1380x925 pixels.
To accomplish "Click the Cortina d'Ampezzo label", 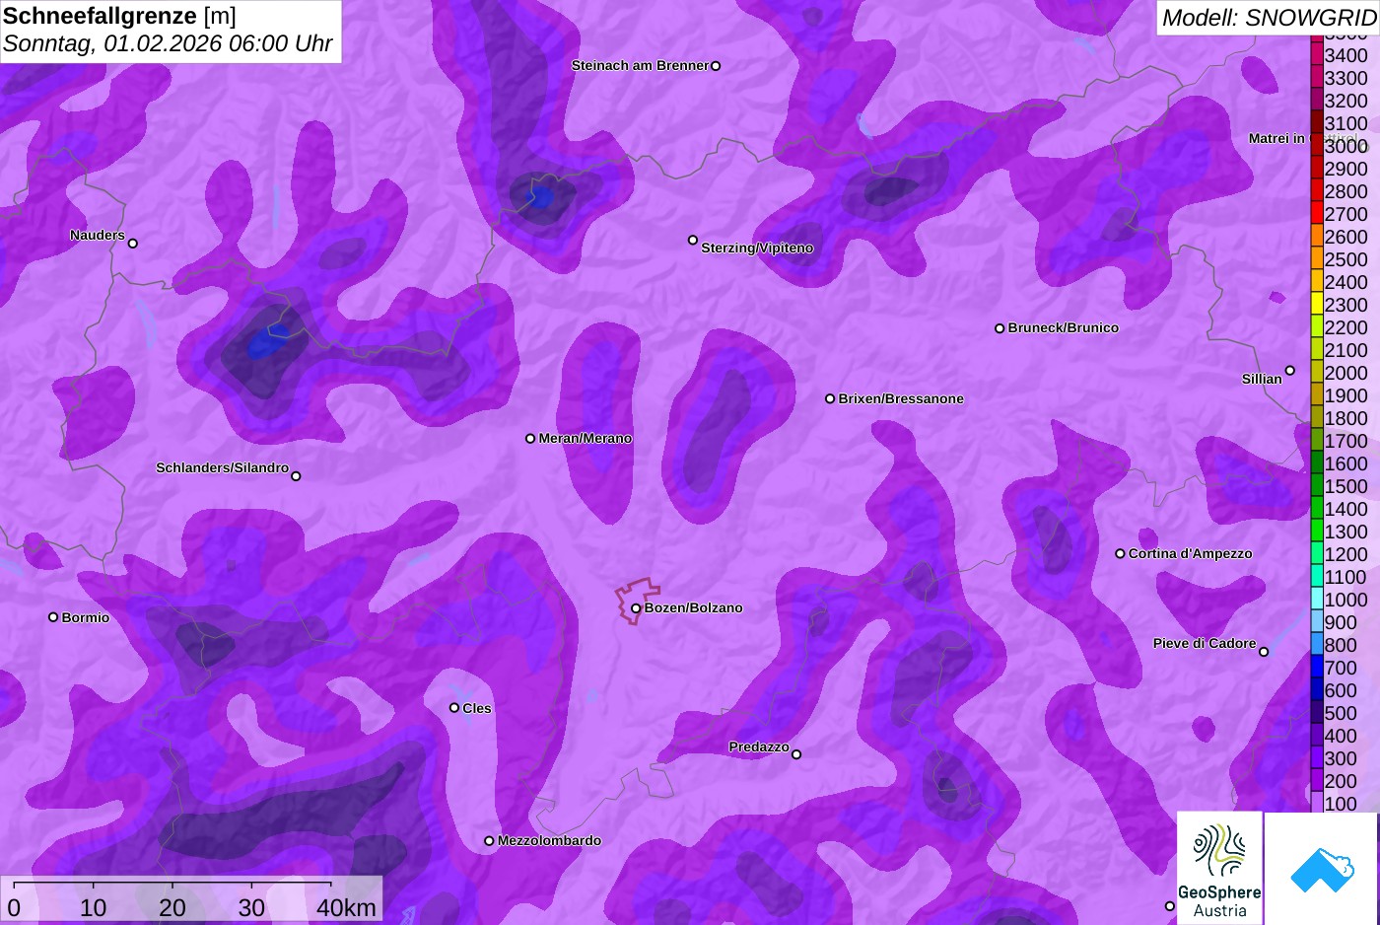I will (1191, 553).
